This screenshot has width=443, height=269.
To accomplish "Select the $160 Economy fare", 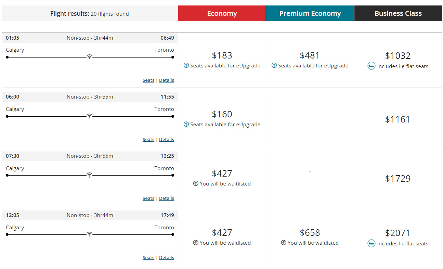I will click(x=222, y=114).
